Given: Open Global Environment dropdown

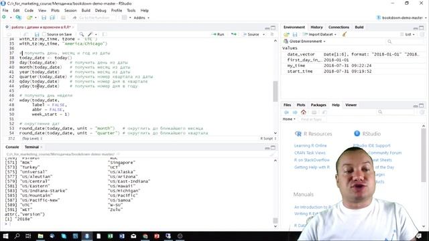Looking at the screenshot, I should pyautogui.click(x=304, y=42).
